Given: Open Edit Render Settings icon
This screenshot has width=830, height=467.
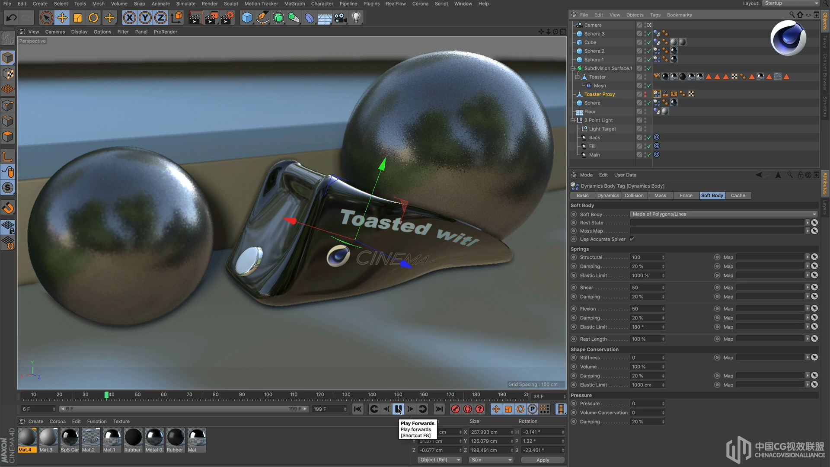Looking at the screenshot, I should 227,18.
